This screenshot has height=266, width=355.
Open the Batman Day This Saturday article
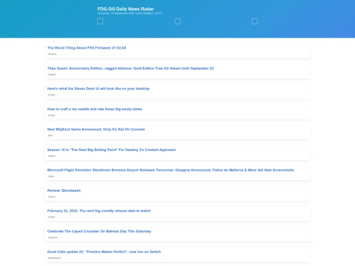[x=99, y=231]
